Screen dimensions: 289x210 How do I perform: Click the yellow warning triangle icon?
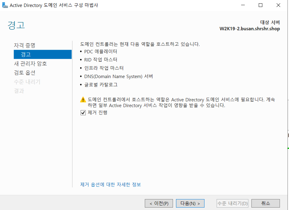click(83, 100)
